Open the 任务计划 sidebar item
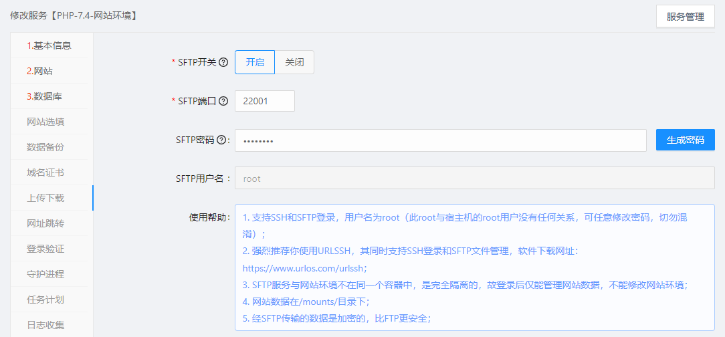This screenshot has width=725, height=337. point(45,300)
